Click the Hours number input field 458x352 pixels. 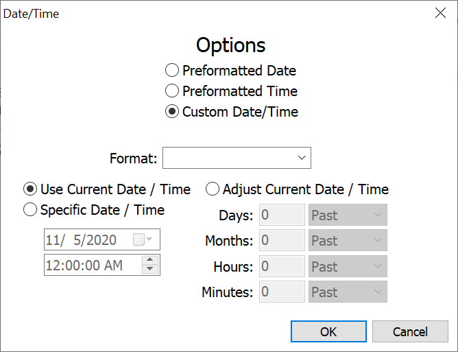pos(282,267)
